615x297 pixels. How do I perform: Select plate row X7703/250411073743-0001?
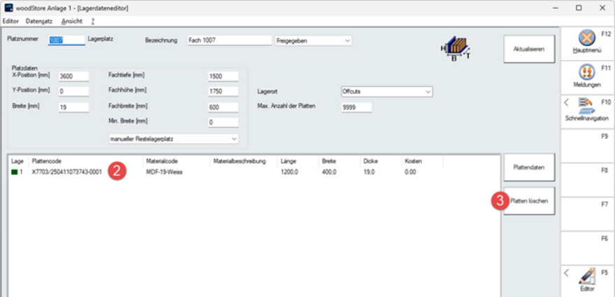click(x=254, y=172)
